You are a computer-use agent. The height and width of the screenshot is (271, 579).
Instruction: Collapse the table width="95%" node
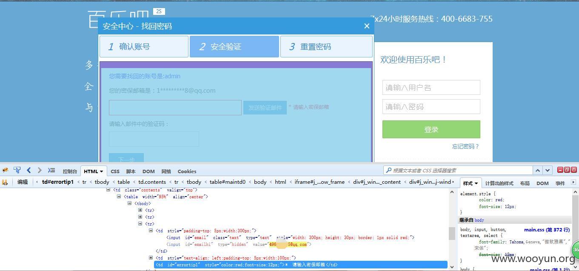click(x=119, y=197)
